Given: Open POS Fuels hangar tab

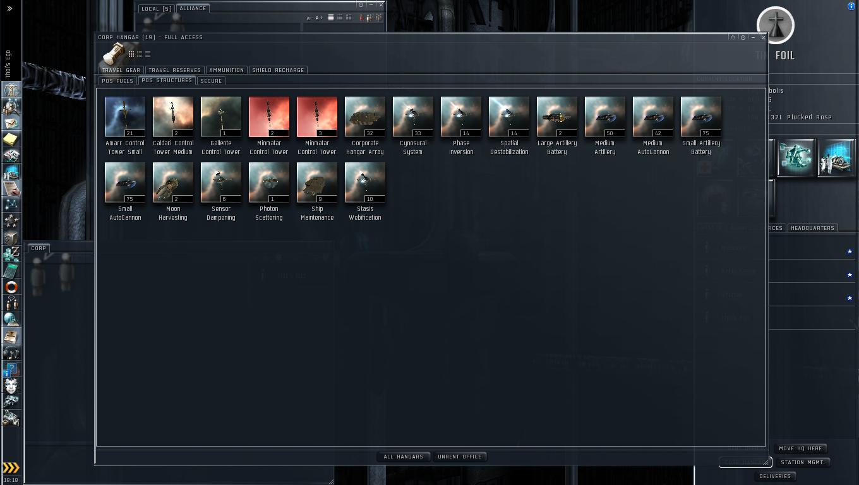Looking at the screenshot, I should click(x=117, y=81).
